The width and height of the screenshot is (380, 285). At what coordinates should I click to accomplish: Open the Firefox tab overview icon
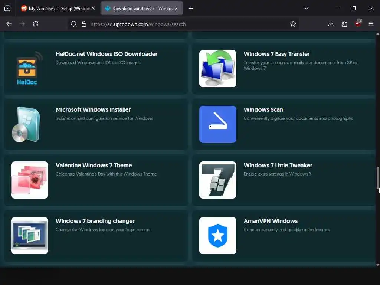(7, 9)
